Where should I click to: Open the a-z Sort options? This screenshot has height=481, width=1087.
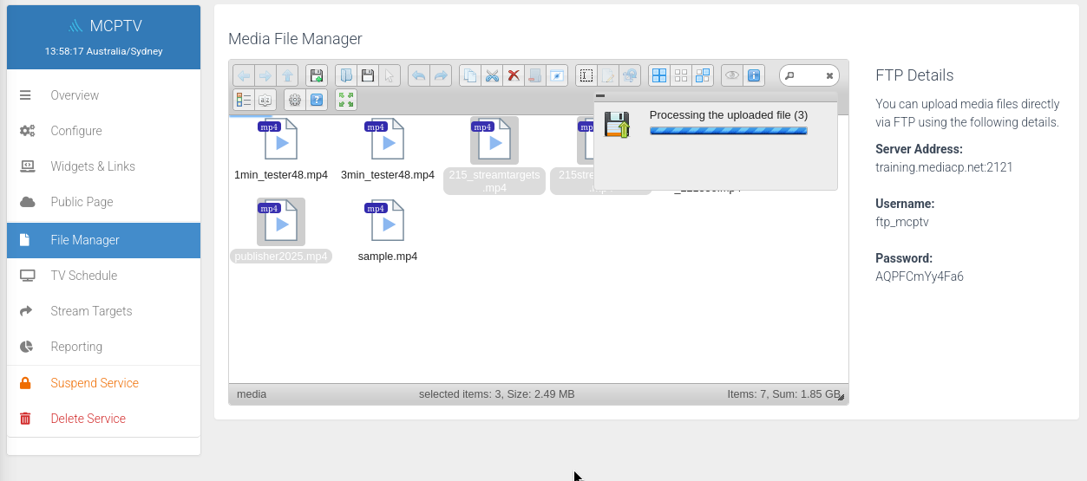tap(265, 100)
